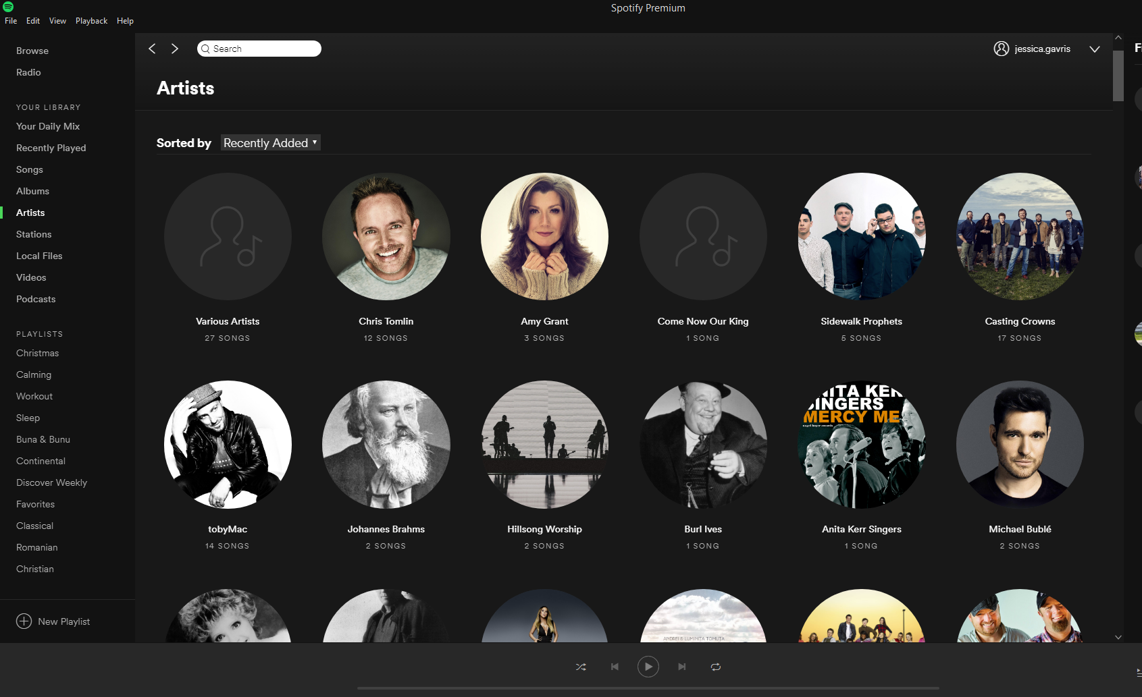1142x697 pixels.
Task: Enable shuffle playback
Action: pyautogui.click(x=581, y=667)
